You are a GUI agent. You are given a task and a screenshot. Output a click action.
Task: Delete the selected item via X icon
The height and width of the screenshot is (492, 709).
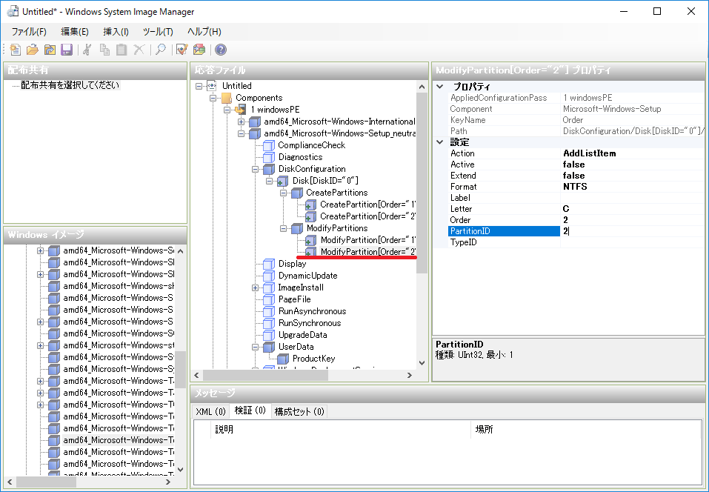coord(139,50)
